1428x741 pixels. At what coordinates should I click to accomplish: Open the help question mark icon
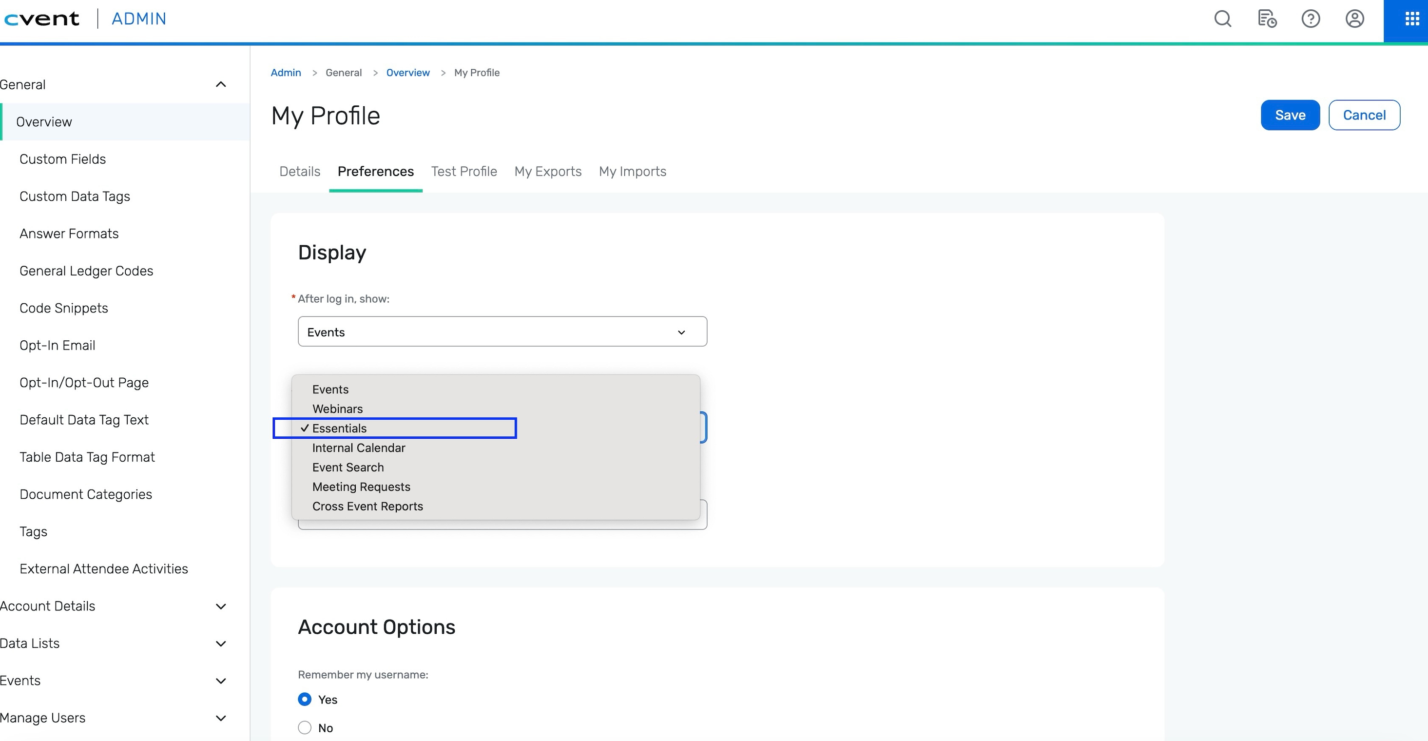(1311, 19)
